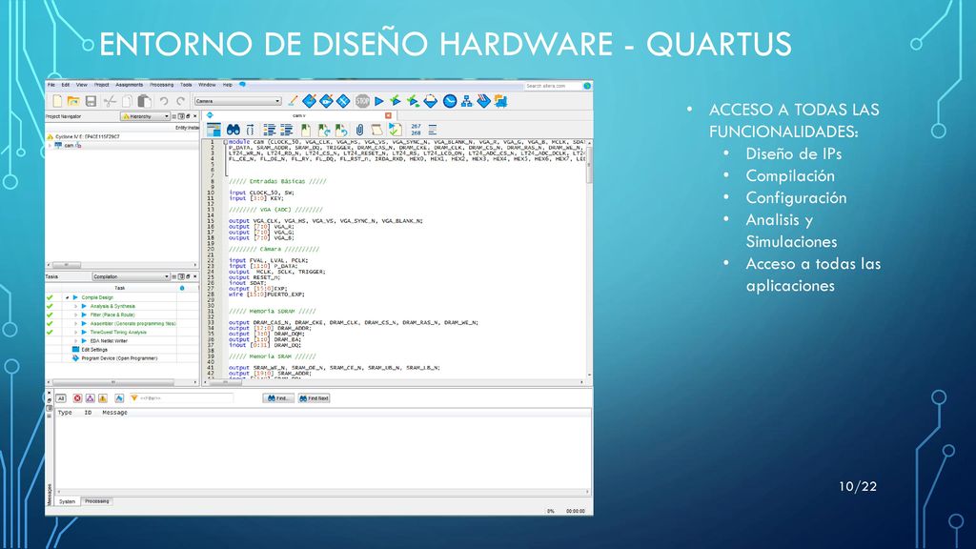
Task: Click the Search altera.com field
Action: pos(553,86)
